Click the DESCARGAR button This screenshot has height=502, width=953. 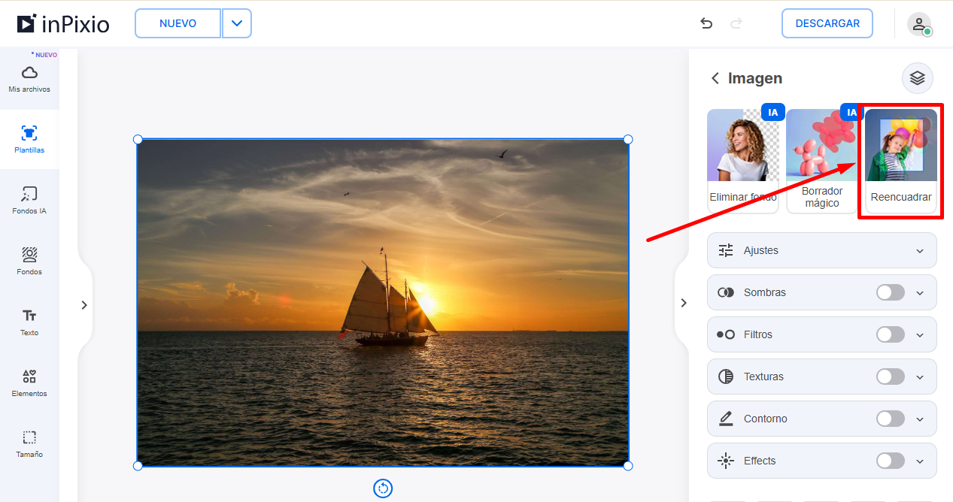827,23
